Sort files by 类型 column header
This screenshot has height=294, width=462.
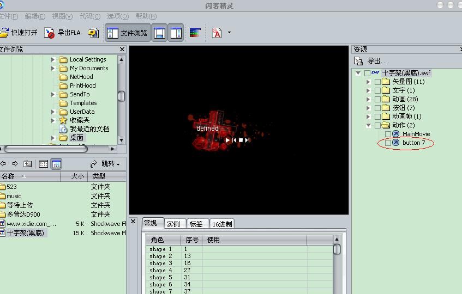click(x=107, y=176)
